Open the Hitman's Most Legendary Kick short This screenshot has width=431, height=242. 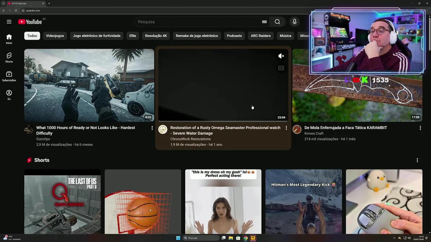(304, 202)
